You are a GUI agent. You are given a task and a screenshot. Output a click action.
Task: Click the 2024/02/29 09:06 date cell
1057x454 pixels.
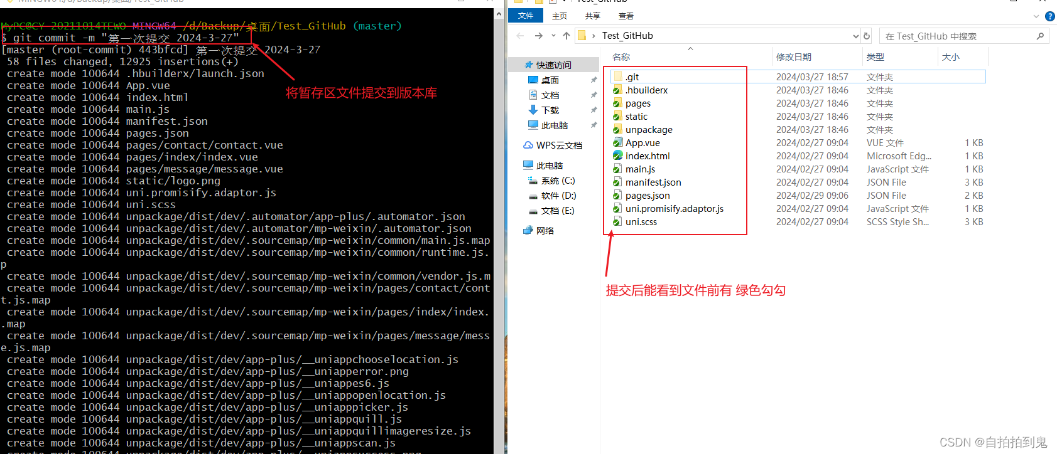point(812,195)
